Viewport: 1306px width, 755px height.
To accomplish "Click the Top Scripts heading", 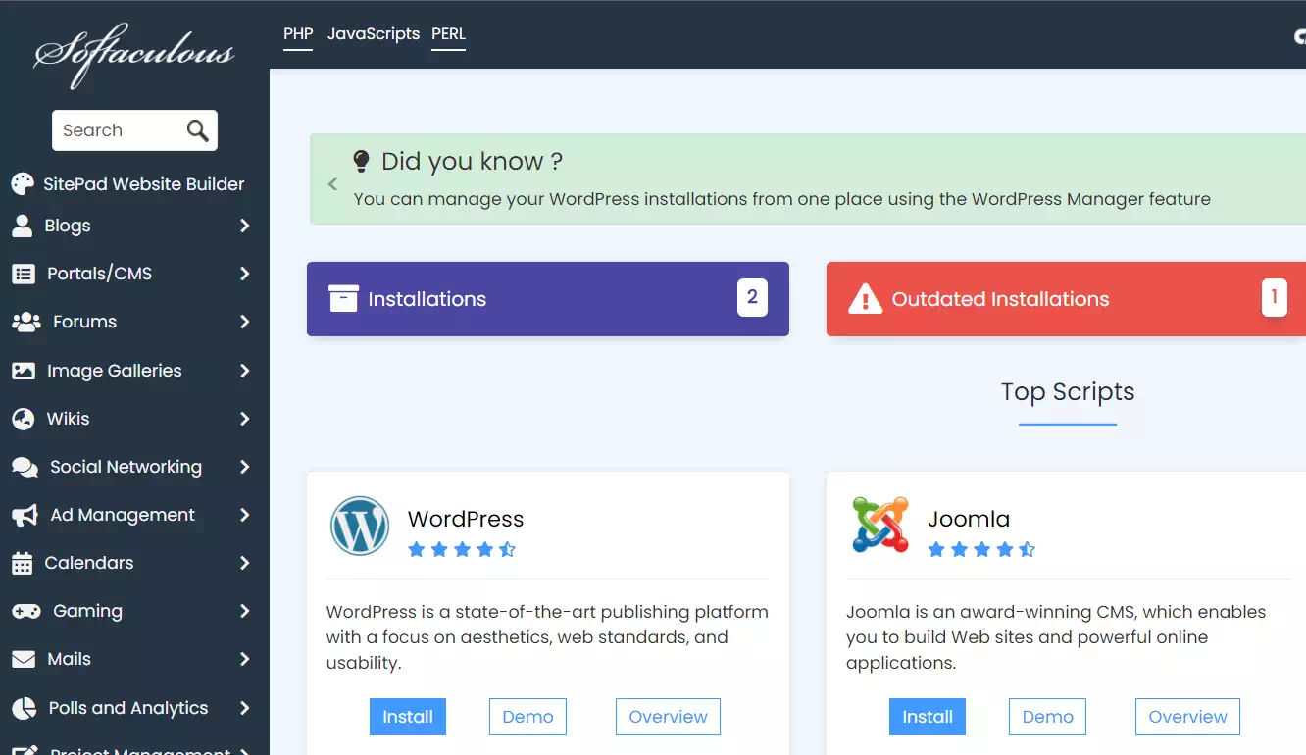I will [x=1068, y=392].
